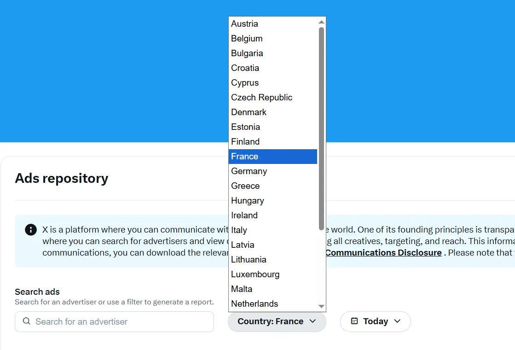This screenshot has height=350, width=515.
Task: Open the Country: France dropdown
Action: (277, 321)
